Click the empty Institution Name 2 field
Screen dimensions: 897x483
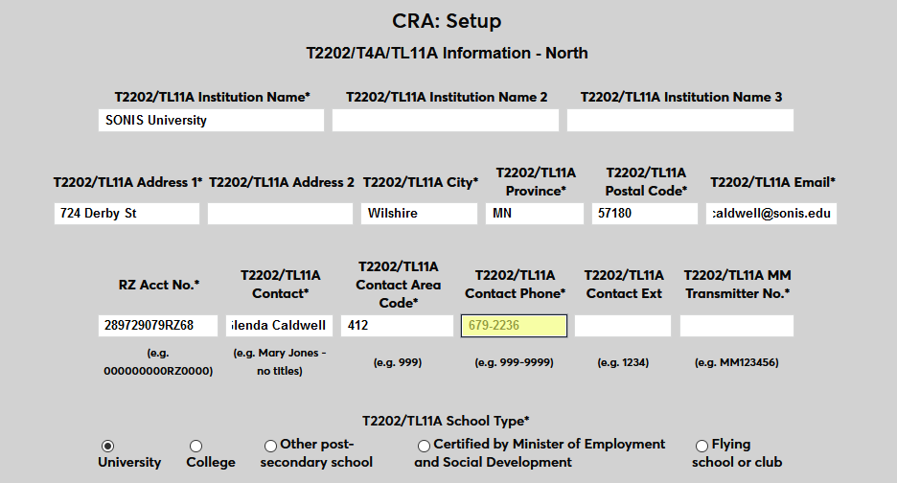pos(446,120)
